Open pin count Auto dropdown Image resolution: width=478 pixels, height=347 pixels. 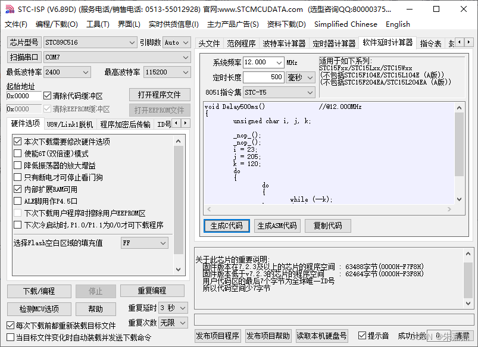coord(177,42)
